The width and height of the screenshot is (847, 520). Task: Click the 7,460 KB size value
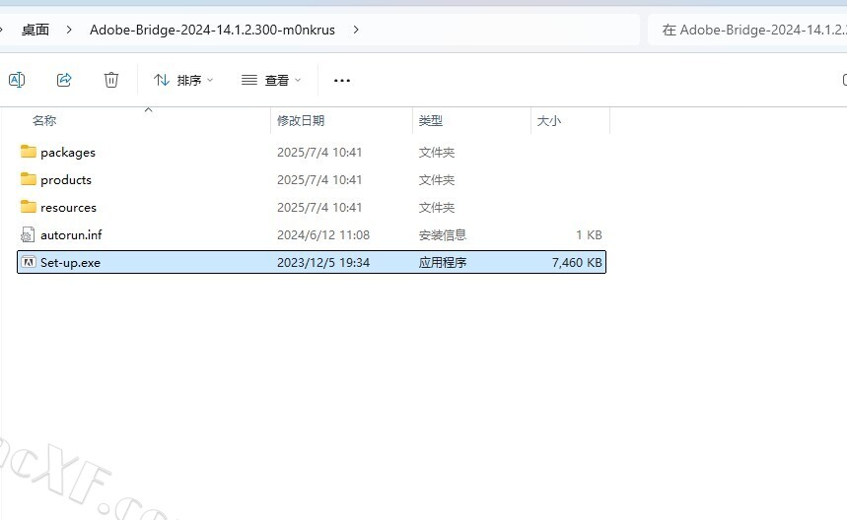[x=577, y=263]
